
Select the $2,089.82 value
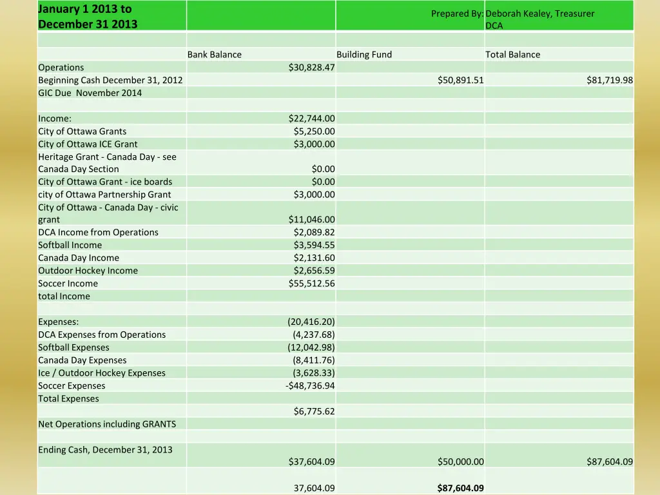point(314,232)
